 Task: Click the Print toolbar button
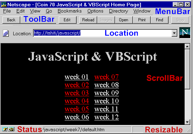pyautogui.click(x=142, y=20)
